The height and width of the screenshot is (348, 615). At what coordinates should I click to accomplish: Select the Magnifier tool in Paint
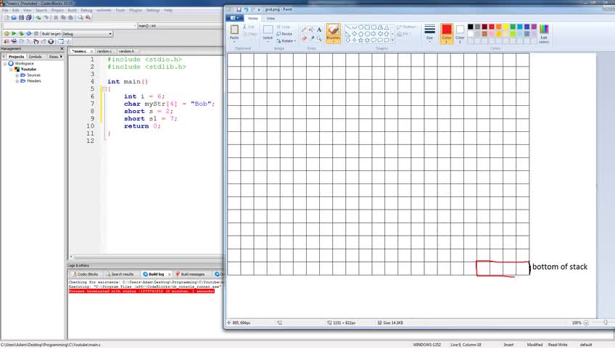319,38
